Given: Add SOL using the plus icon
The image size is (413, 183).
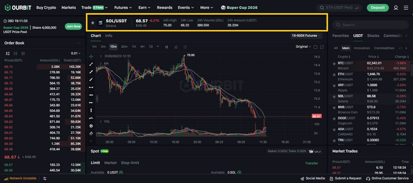Looking at the screenshot, I should click(x=239, y=173).
